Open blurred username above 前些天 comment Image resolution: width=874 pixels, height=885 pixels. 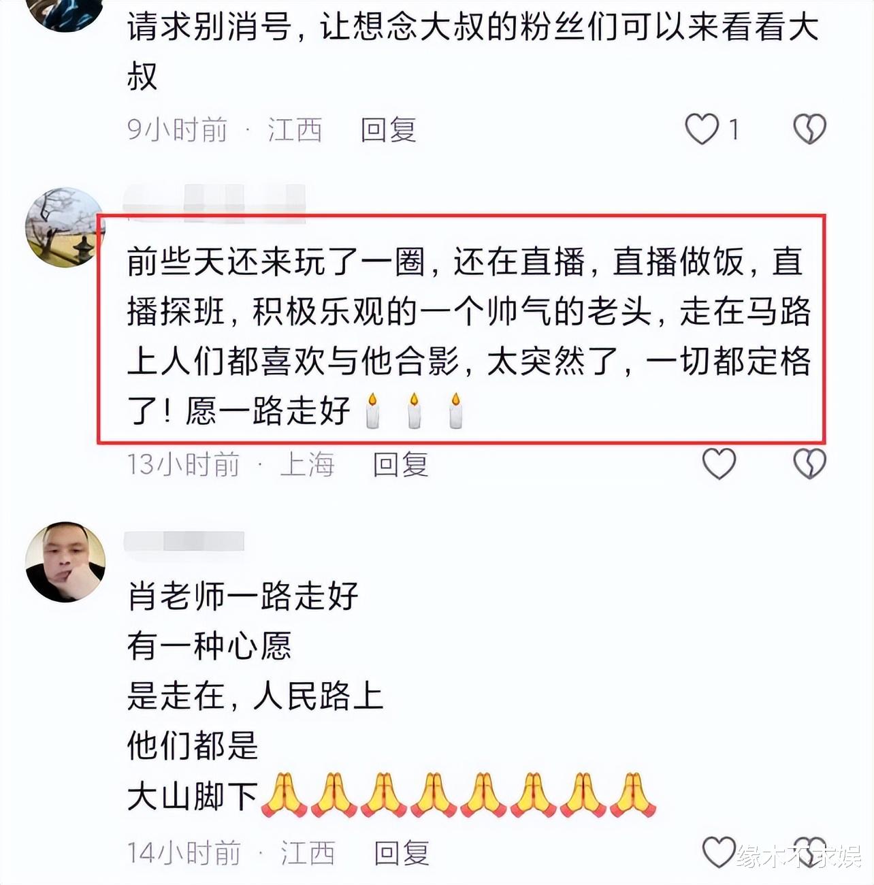pyautogui.click(x=214, y=203)
